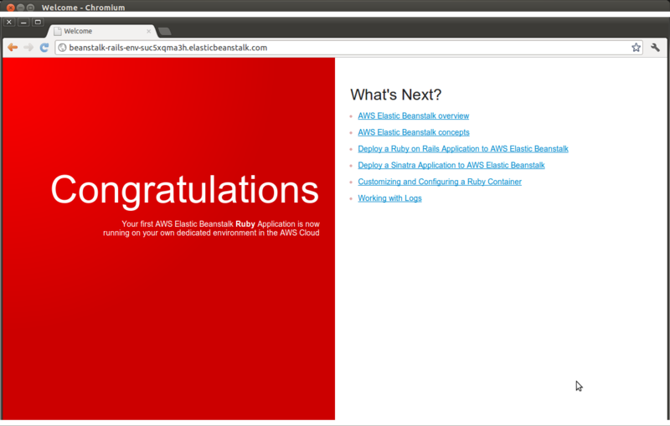Bookmark this page with the star icon
The height and width of the screenshot is (426, 670).
pyautogui.click(x=636, y=48)
